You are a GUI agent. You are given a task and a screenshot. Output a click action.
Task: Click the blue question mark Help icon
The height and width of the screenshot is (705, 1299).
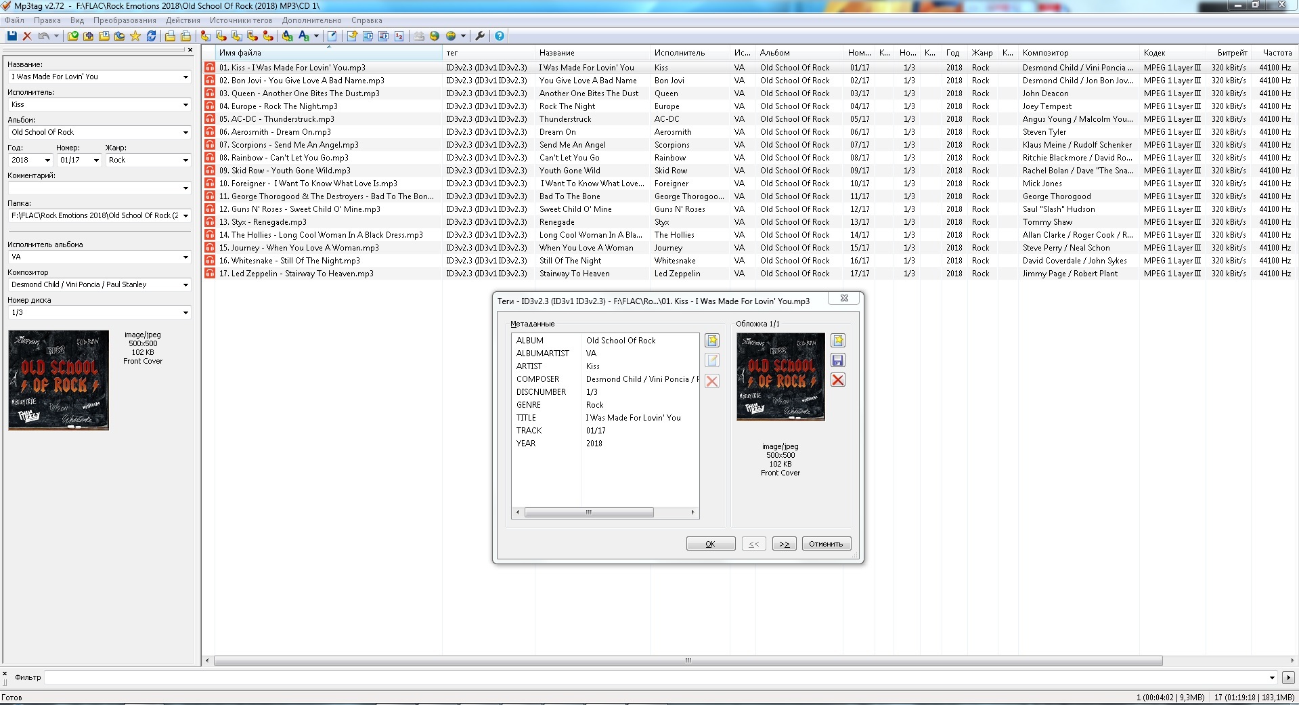[x=500, y=36]
